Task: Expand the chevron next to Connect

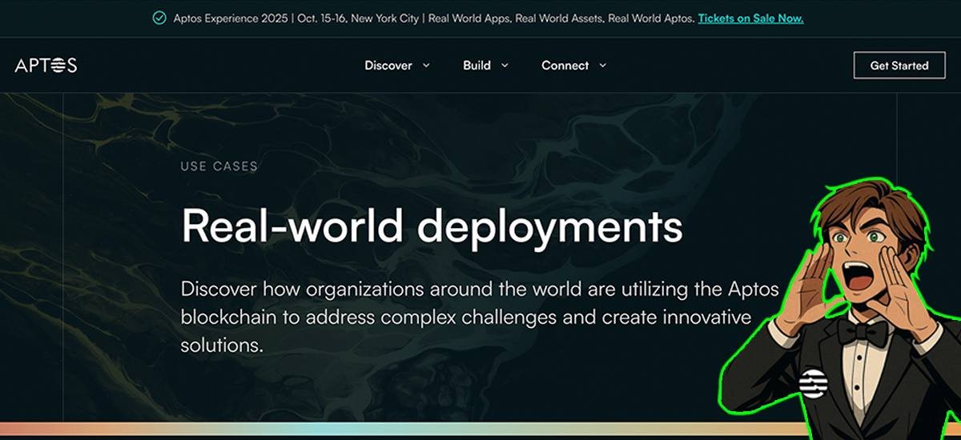Action: 603,66
